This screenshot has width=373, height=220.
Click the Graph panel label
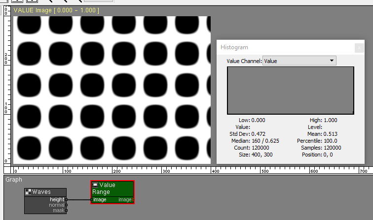click(14, 180)
